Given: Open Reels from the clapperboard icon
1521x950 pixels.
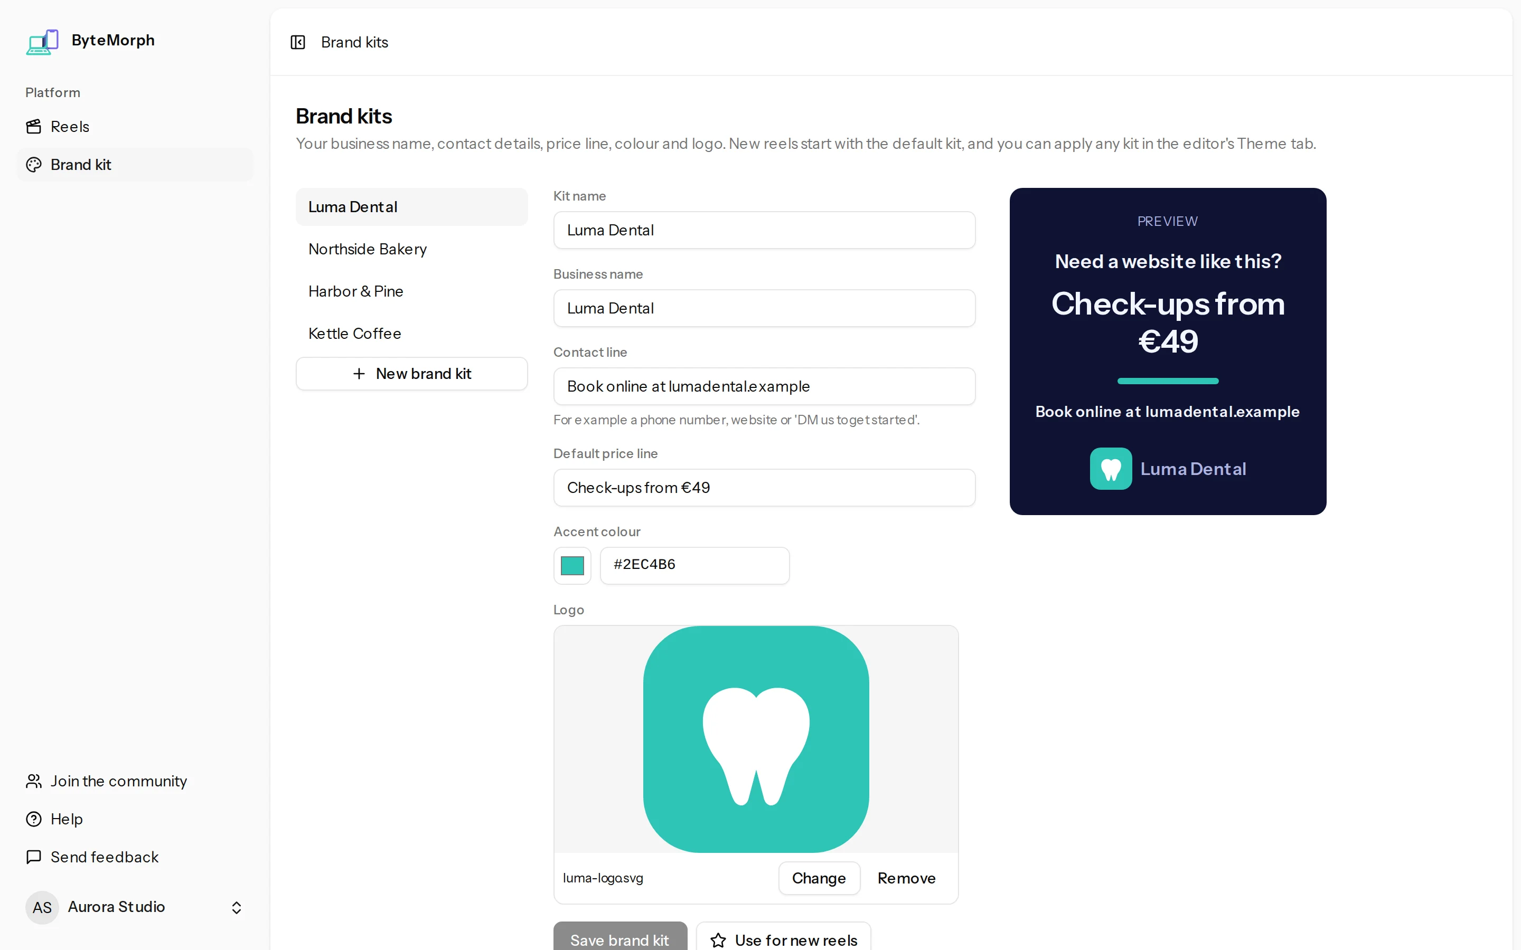Looking at the screenshot, I should (34, 127).
